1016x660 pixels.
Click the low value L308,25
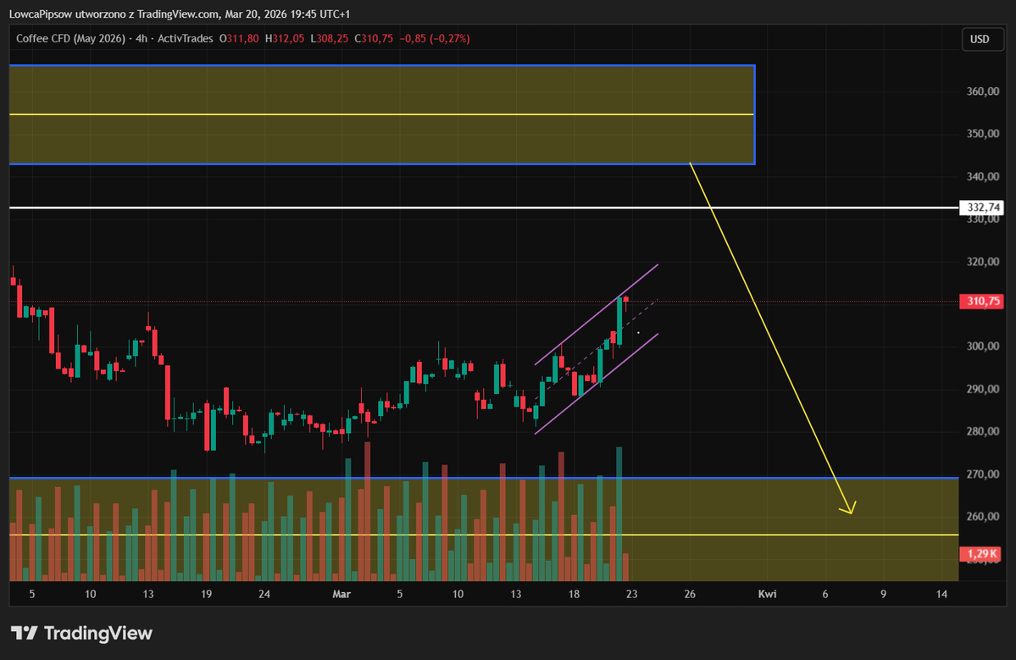point(329,38)
